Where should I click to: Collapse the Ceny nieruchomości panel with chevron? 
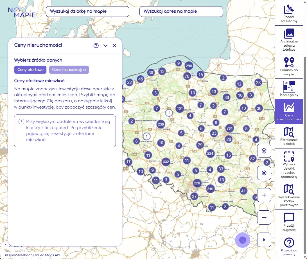click(105, 46)
